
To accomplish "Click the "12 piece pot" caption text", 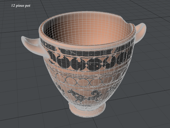I will pos(21,6).
